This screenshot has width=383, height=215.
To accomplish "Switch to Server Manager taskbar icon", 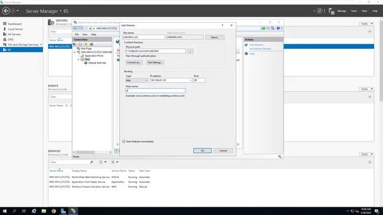I will click(63, 211).
